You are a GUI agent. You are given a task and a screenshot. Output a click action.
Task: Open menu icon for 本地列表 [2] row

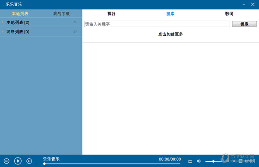[x=75, y=22]
